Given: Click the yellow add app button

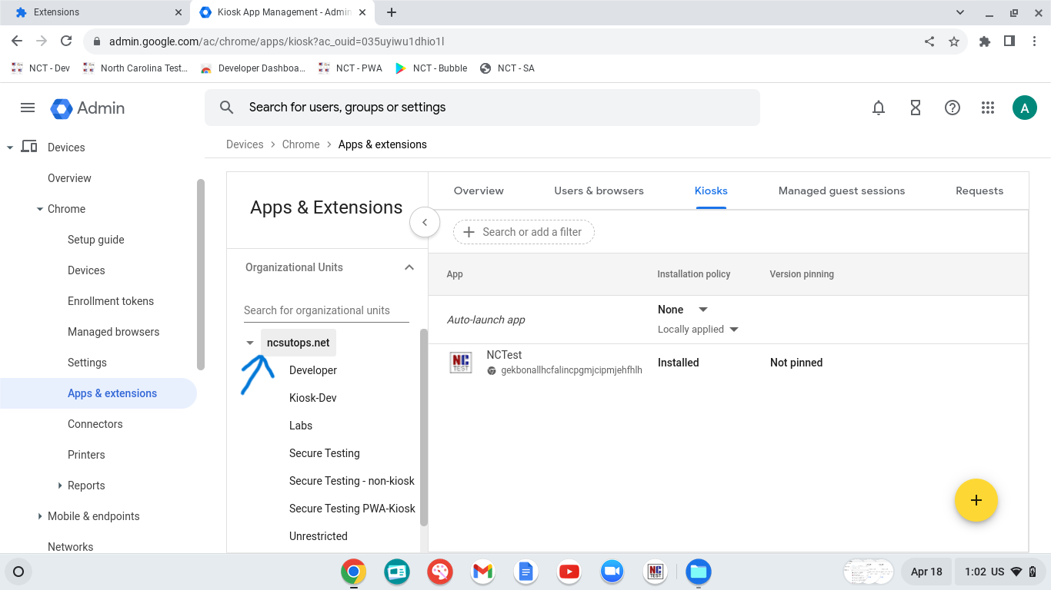Looking at the screenshot, I should click(976, 500).
